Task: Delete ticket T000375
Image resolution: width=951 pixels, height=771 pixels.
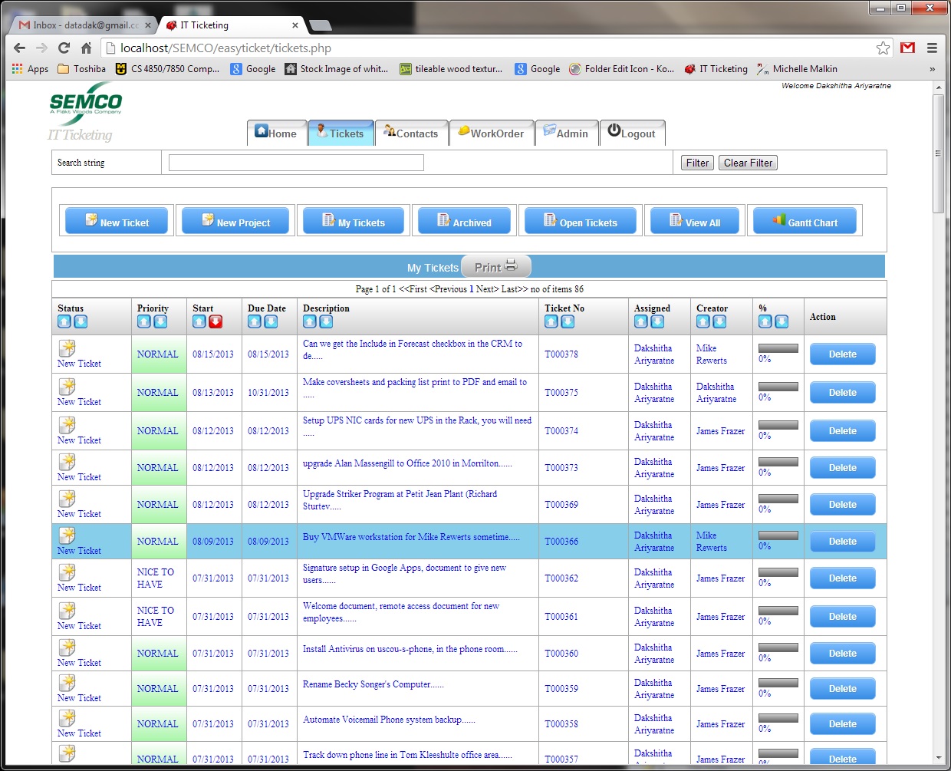Action: 842,393
